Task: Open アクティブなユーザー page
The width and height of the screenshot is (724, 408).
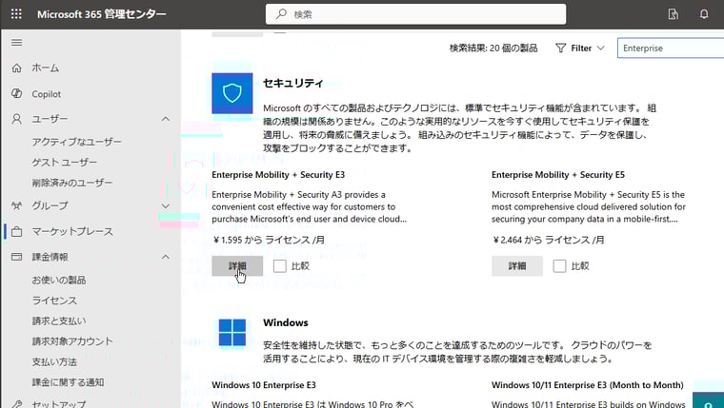Action: pyautogui.click(x=76, y=142)
